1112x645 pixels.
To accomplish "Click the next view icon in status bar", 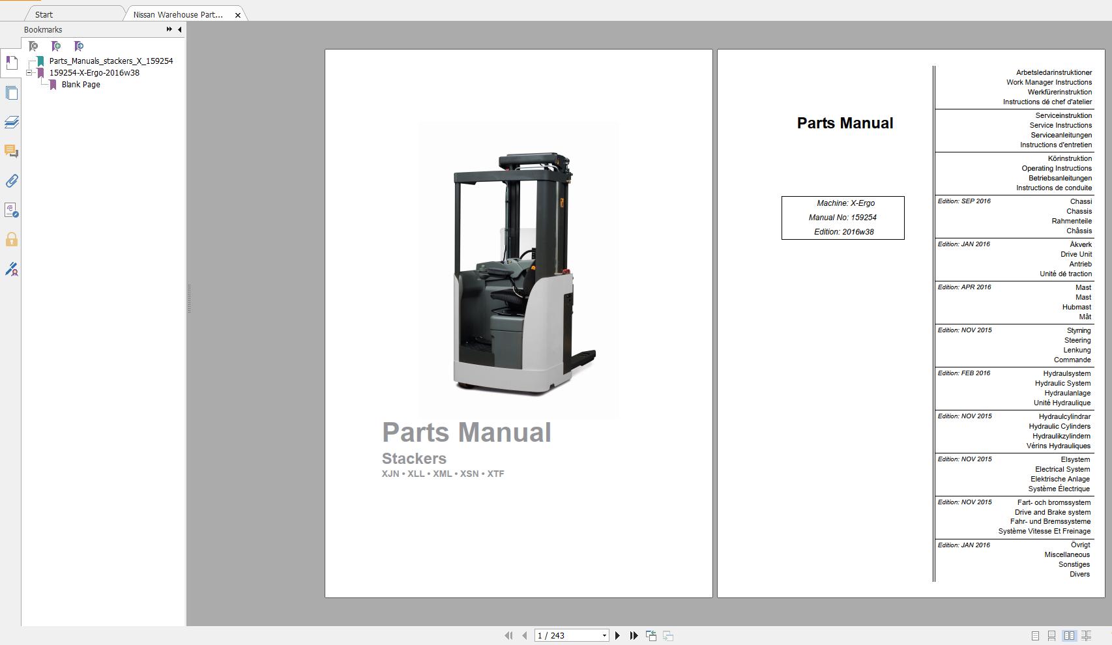I will coord(668,635).
